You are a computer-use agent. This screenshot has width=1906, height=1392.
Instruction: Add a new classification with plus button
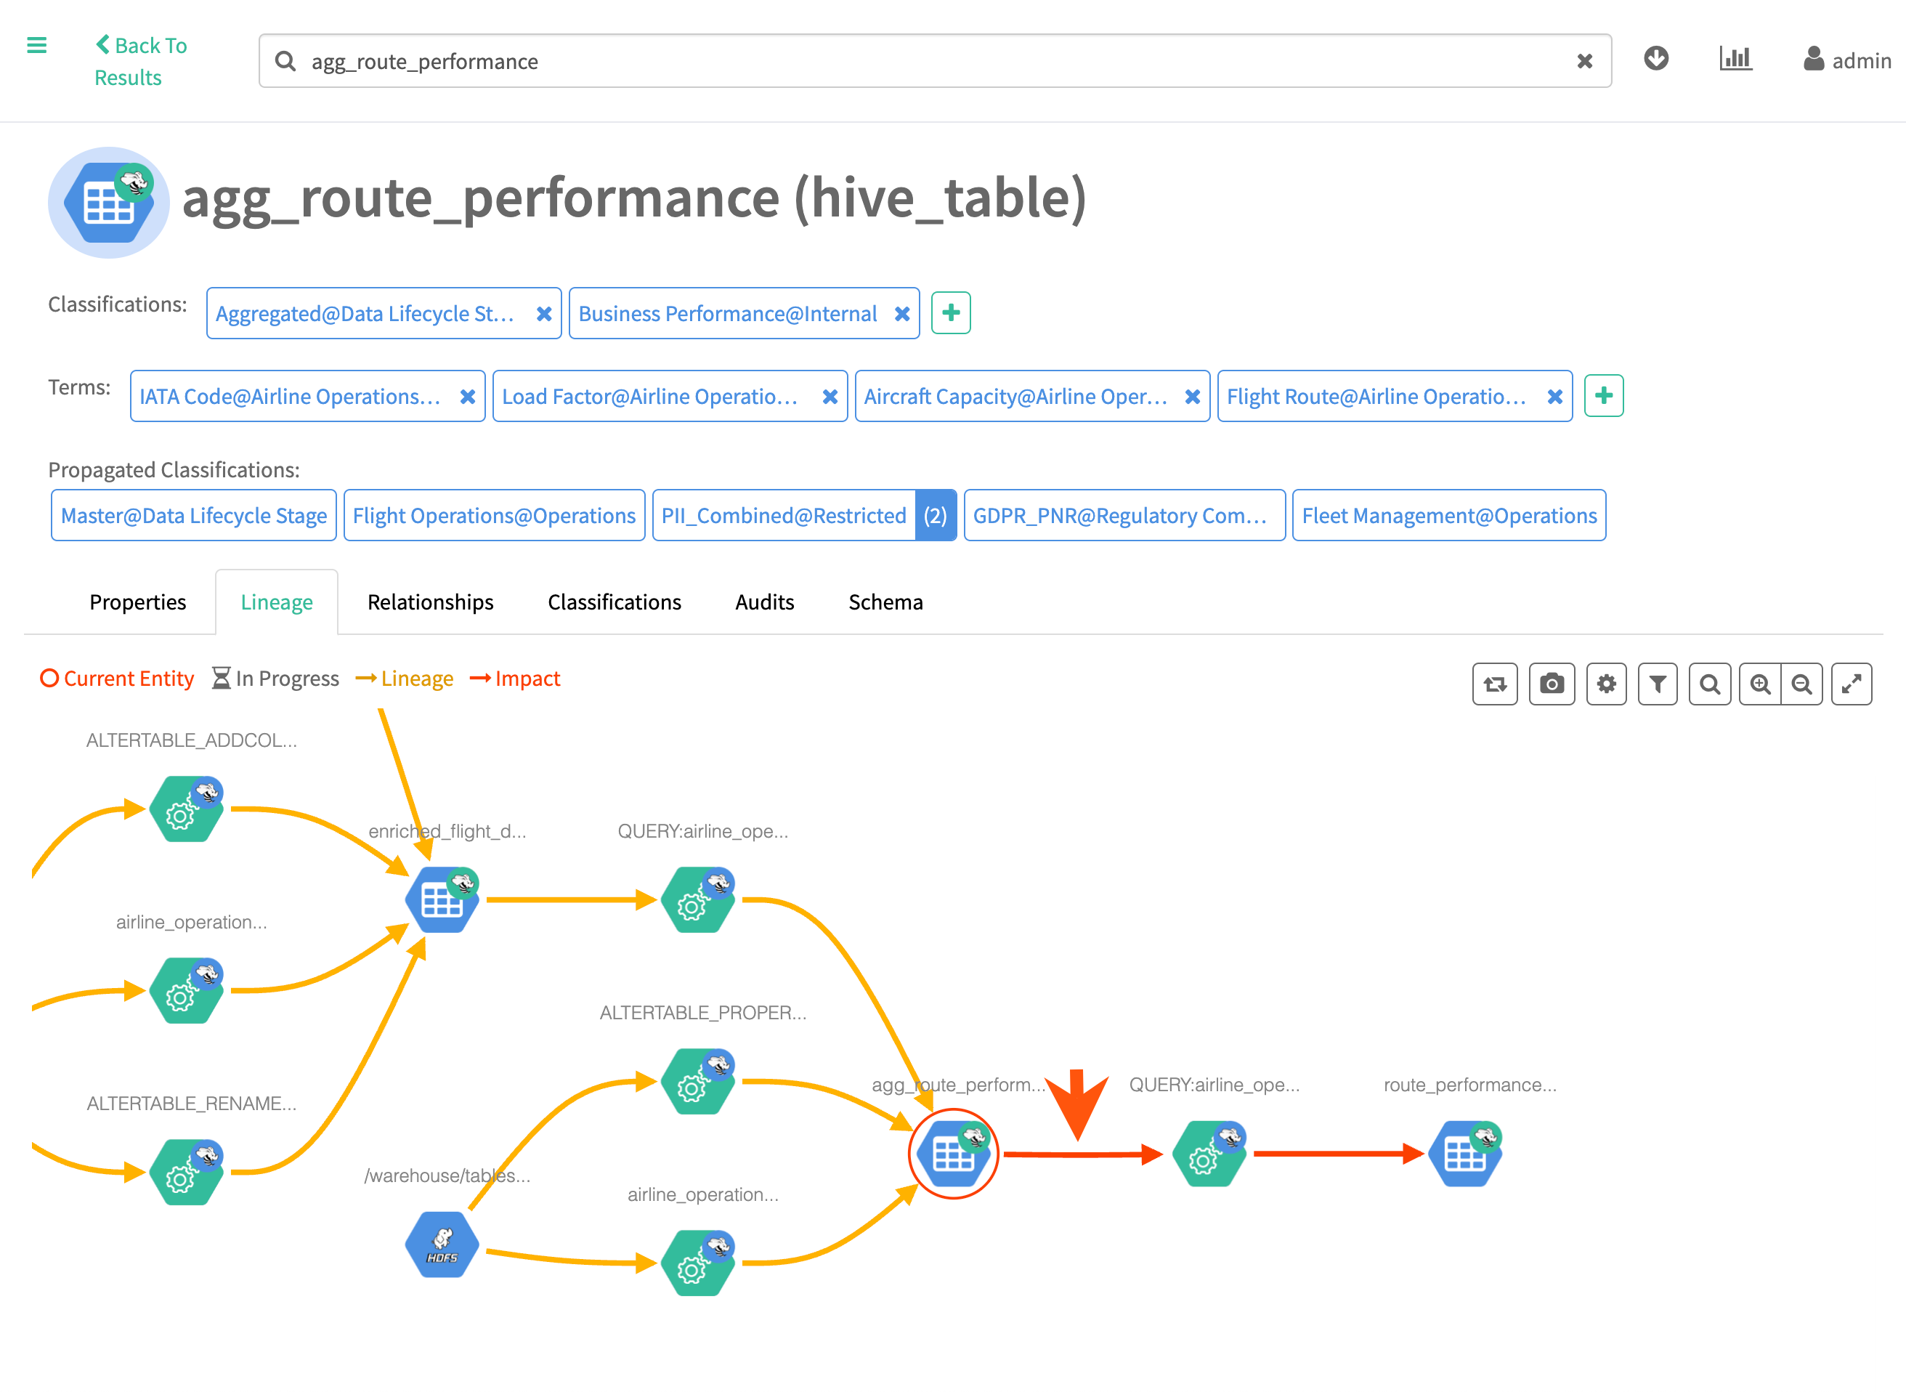click(x=950, y=312)
